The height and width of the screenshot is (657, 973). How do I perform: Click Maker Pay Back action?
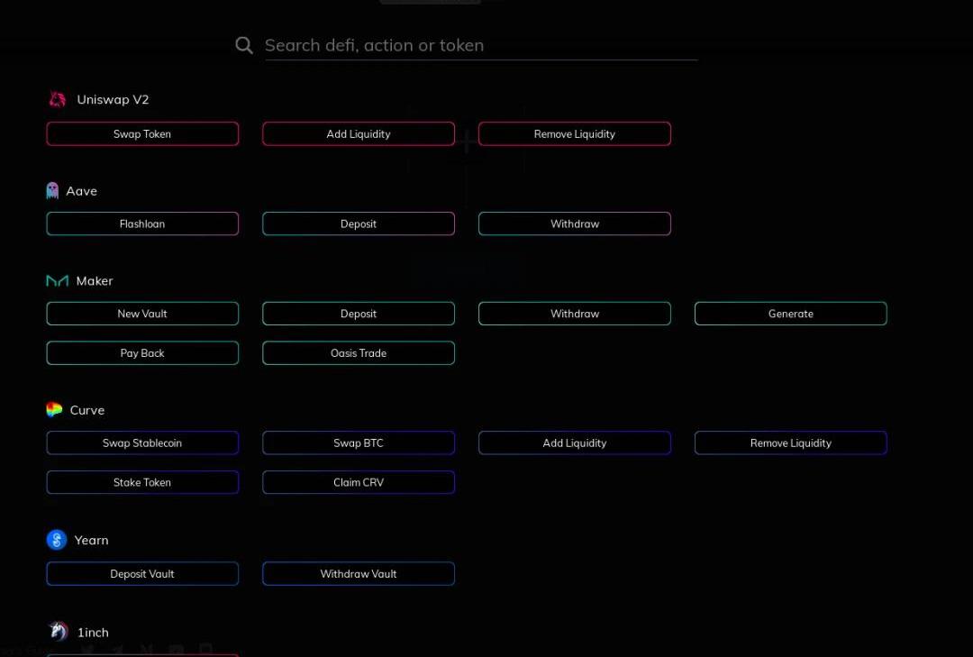click(142, 352)
